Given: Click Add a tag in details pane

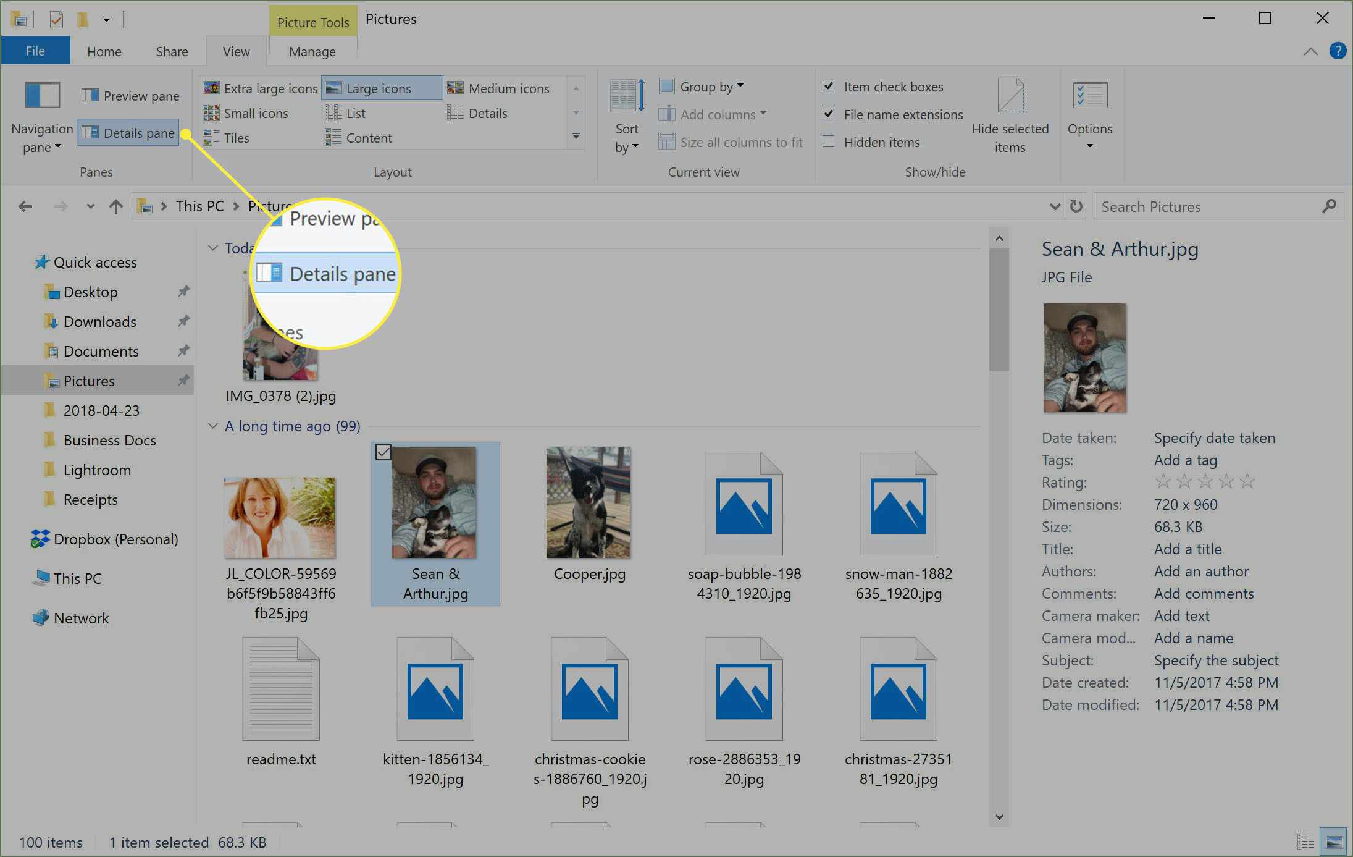Looking at the screenshot, I should click(1186, 460).
